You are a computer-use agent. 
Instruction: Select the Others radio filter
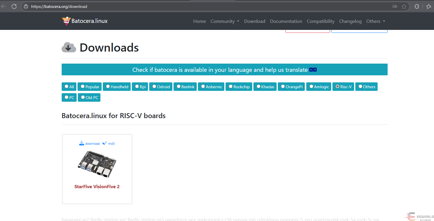tap(361, 86)
